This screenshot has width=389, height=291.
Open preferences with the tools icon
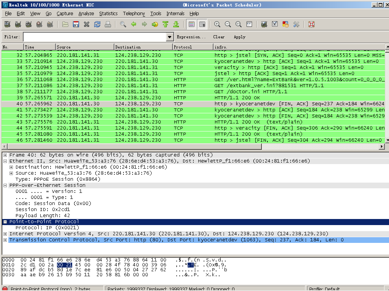coord(296,24)
